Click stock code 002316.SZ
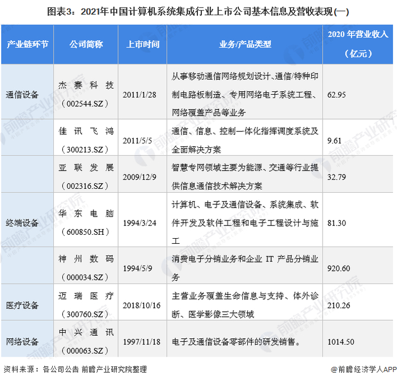The image size is (397, 381). pyautogui.click(x=85, y=186)
